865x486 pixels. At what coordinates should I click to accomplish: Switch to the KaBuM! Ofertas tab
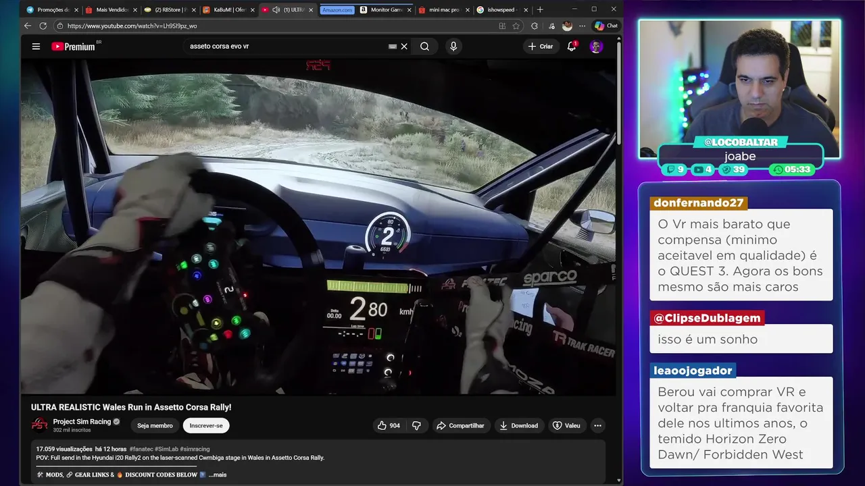click(x=228, y=9)
